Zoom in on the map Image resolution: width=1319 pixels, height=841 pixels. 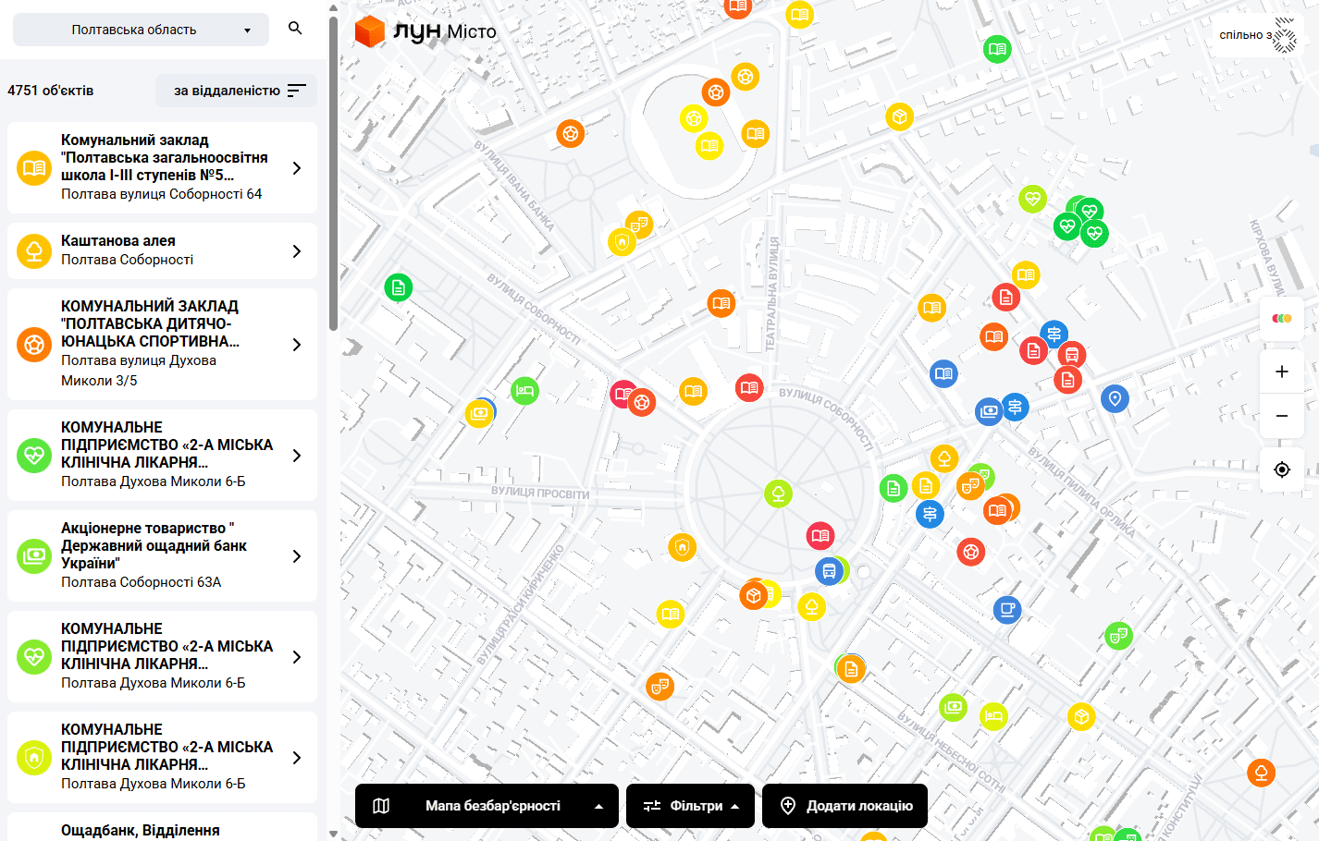point(1282,372)
